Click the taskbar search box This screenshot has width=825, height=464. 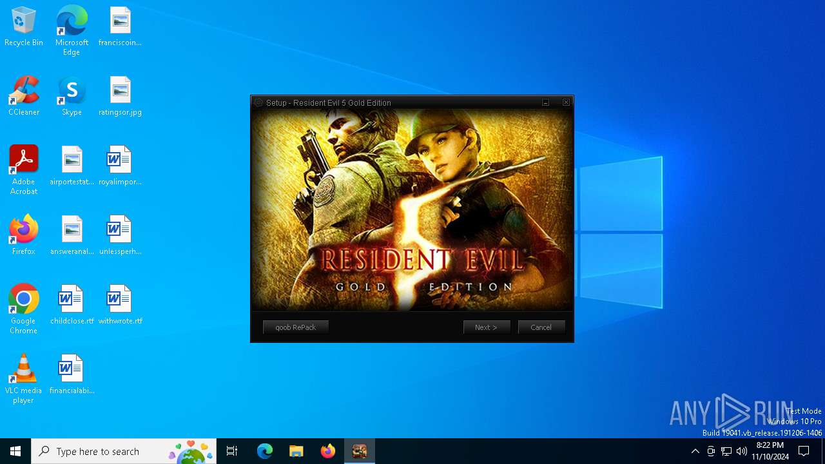[x=124, y=451]
